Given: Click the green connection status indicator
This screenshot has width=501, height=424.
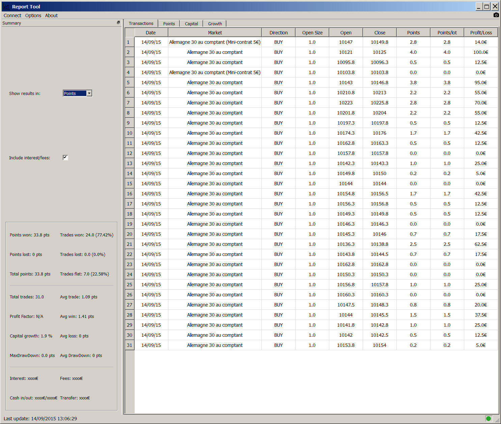Looking at the screenshot, I should point(488,418).
